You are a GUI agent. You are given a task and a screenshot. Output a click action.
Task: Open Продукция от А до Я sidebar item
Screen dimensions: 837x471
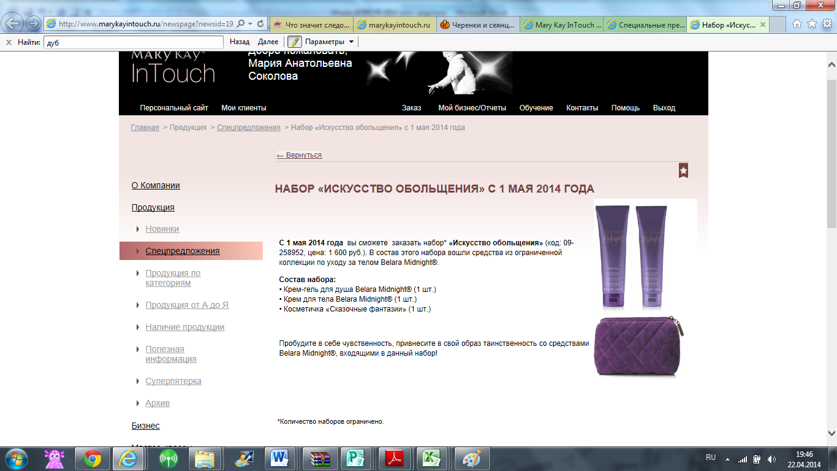(x=187, y=305)
